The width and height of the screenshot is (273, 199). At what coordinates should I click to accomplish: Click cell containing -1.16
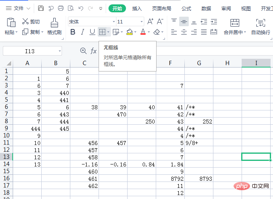[84, 164]
